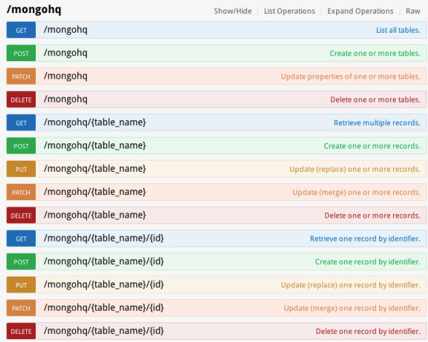Open the /mongohq heading title

point(34,9)
